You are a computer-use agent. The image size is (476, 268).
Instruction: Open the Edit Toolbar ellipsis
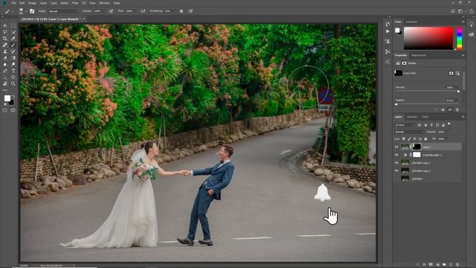click(5, 90)
